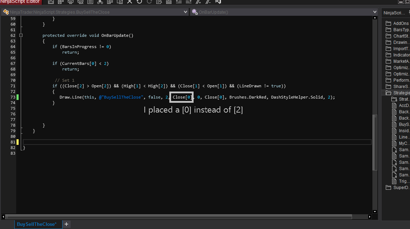Open the MyC... strategy file

[401, 143]
